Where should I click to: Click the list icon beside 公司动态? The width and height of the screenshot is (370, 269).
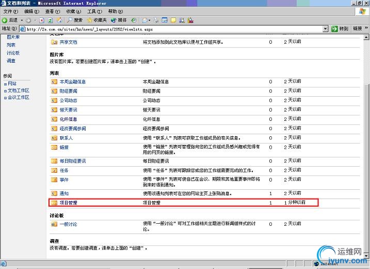[54, 100]
